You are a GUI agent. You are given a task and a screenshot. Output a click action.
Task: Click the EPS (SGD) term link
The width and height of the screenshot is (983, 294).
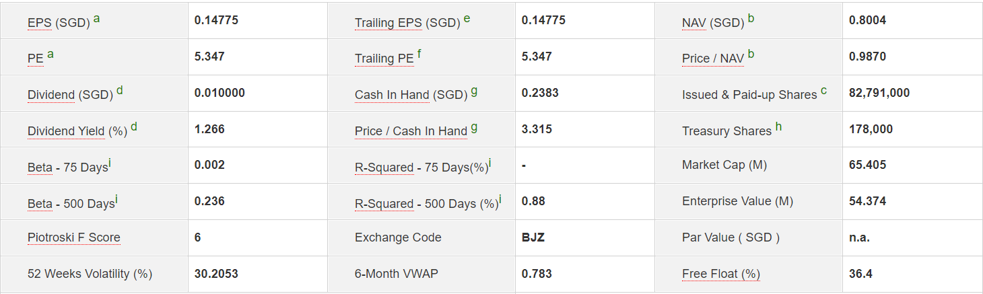point(40,23)
